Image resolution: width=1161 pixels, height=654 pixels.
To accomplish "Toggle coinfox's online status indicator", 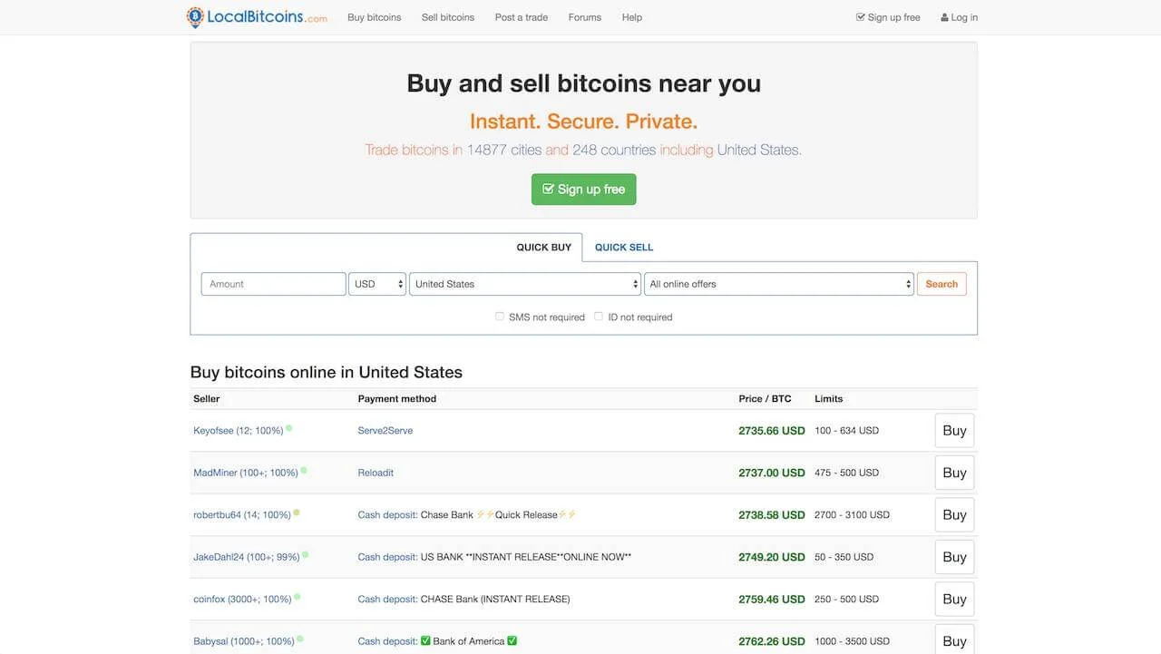I will click(x=296, y=594).
